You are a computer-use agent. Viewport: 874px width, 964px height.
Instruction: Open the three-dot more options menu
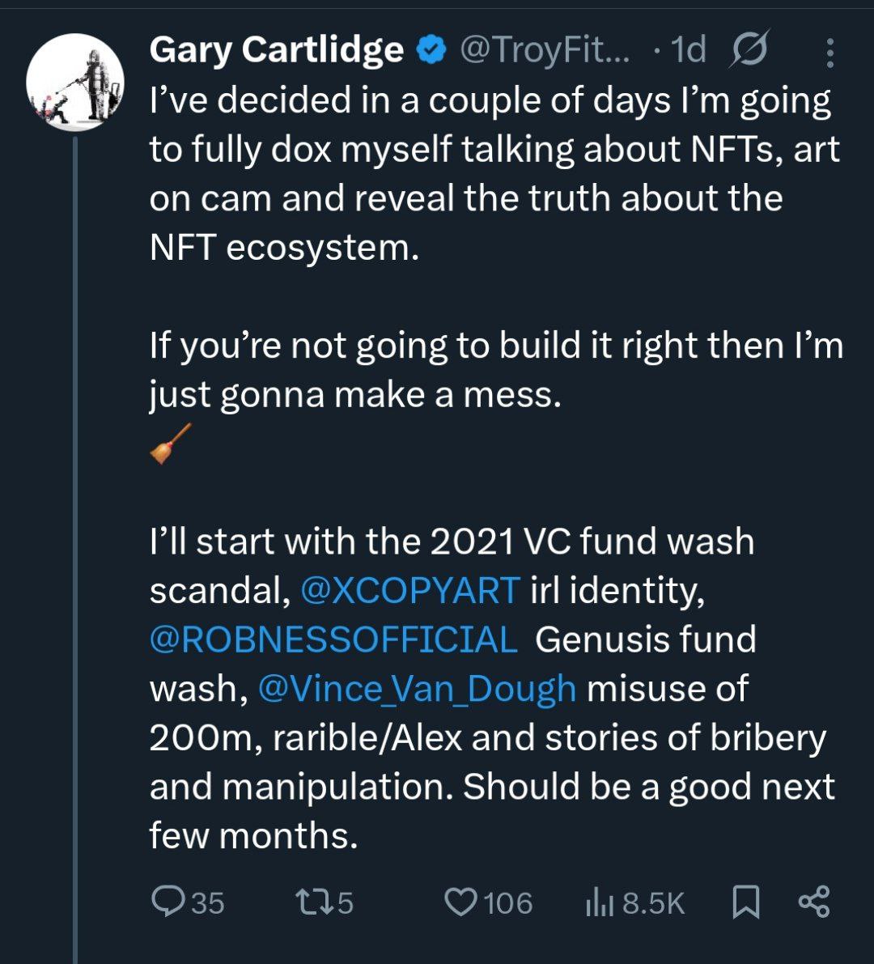point(829,53)
